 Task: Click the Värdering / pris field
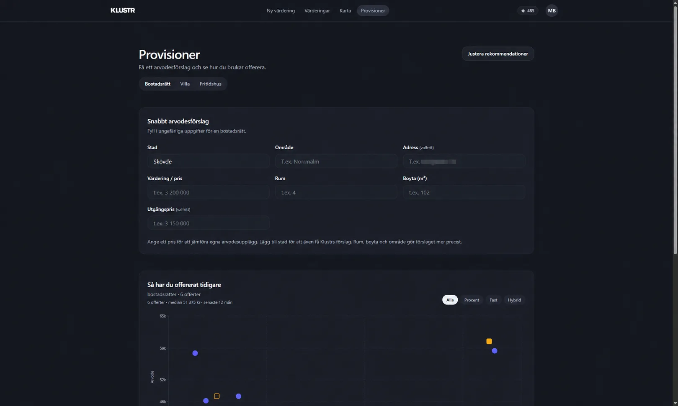[x=208, y=192]
